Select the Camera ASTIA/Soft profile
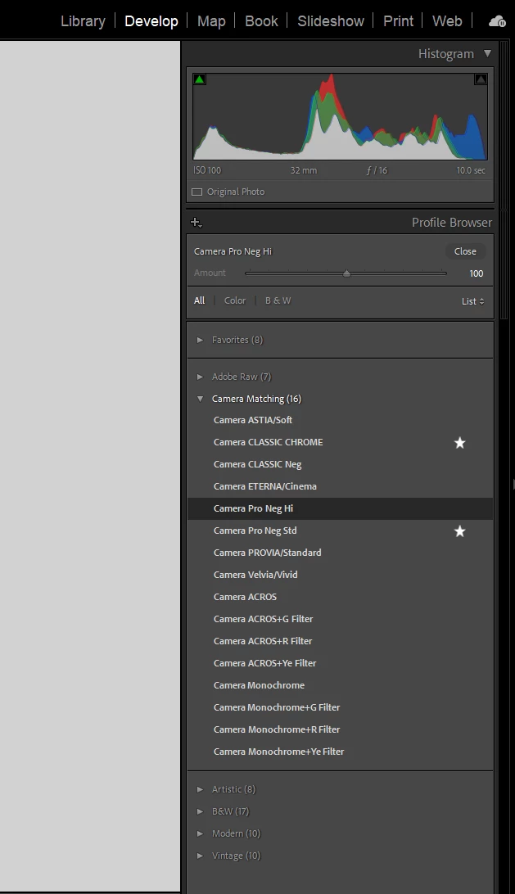Screen dimensions: 515x894 click(340, 420)
